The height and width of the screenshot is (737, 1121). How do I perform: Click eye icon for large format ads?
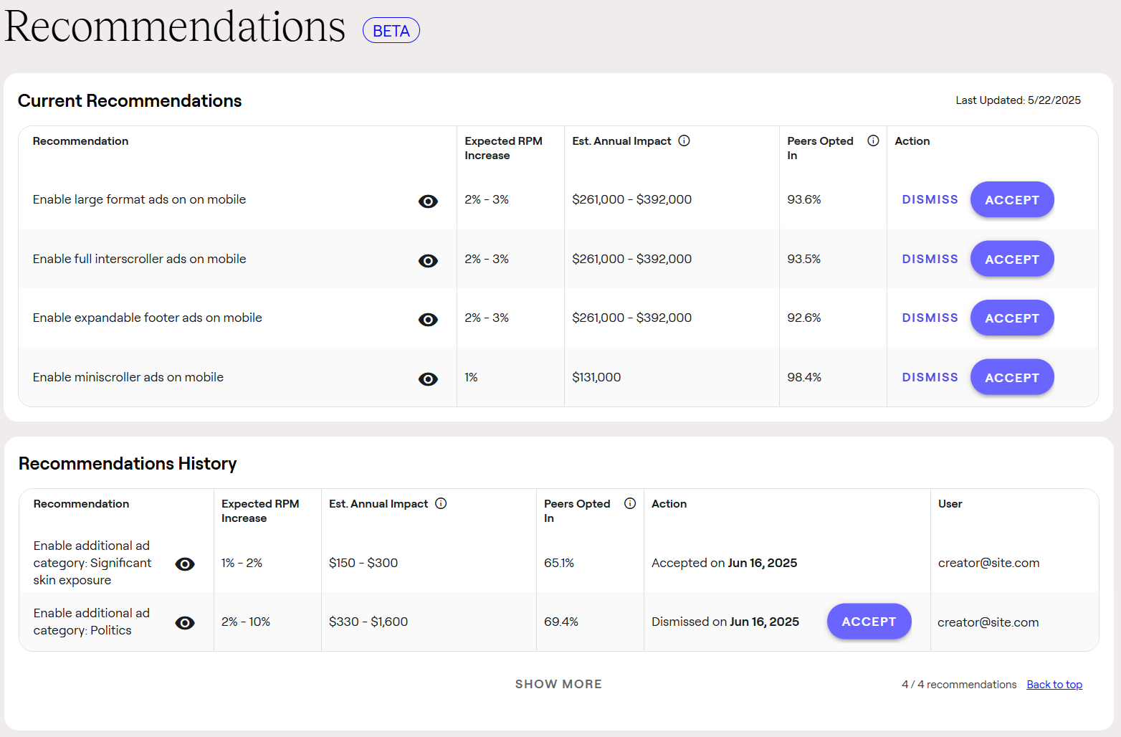428,201
